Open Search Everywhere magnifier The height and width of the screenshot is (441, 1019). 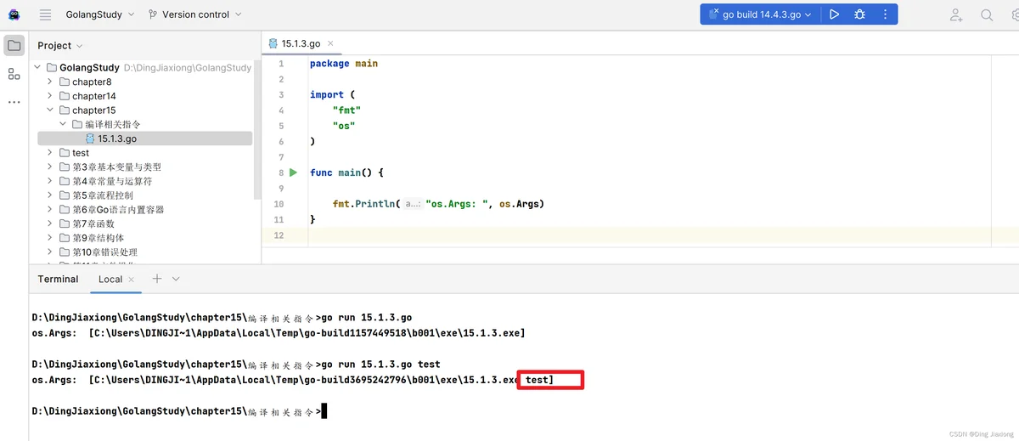pyautogui.click(x=987, y=14)
